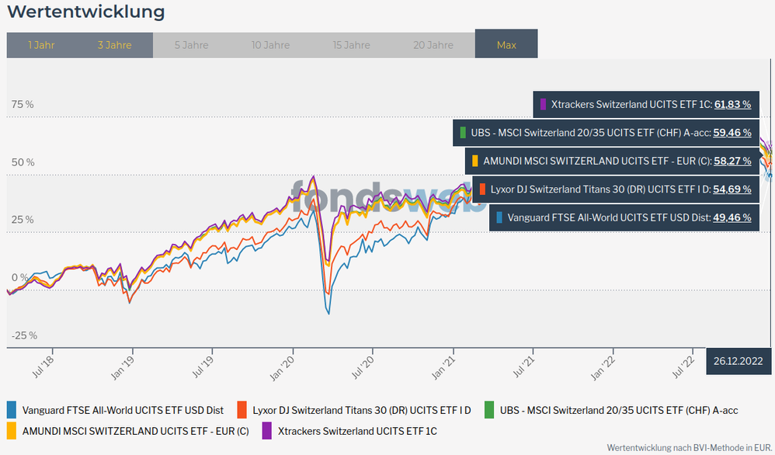Click the yellow AMUNDI legend color swatch
Viewport: 775px width, 455px height.
click(x=11, y=430)
